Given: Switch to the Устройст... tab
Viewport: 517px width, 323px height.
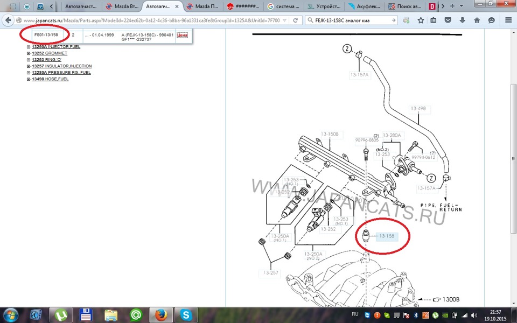Looking at the screenshot, I should coord(324,6).
